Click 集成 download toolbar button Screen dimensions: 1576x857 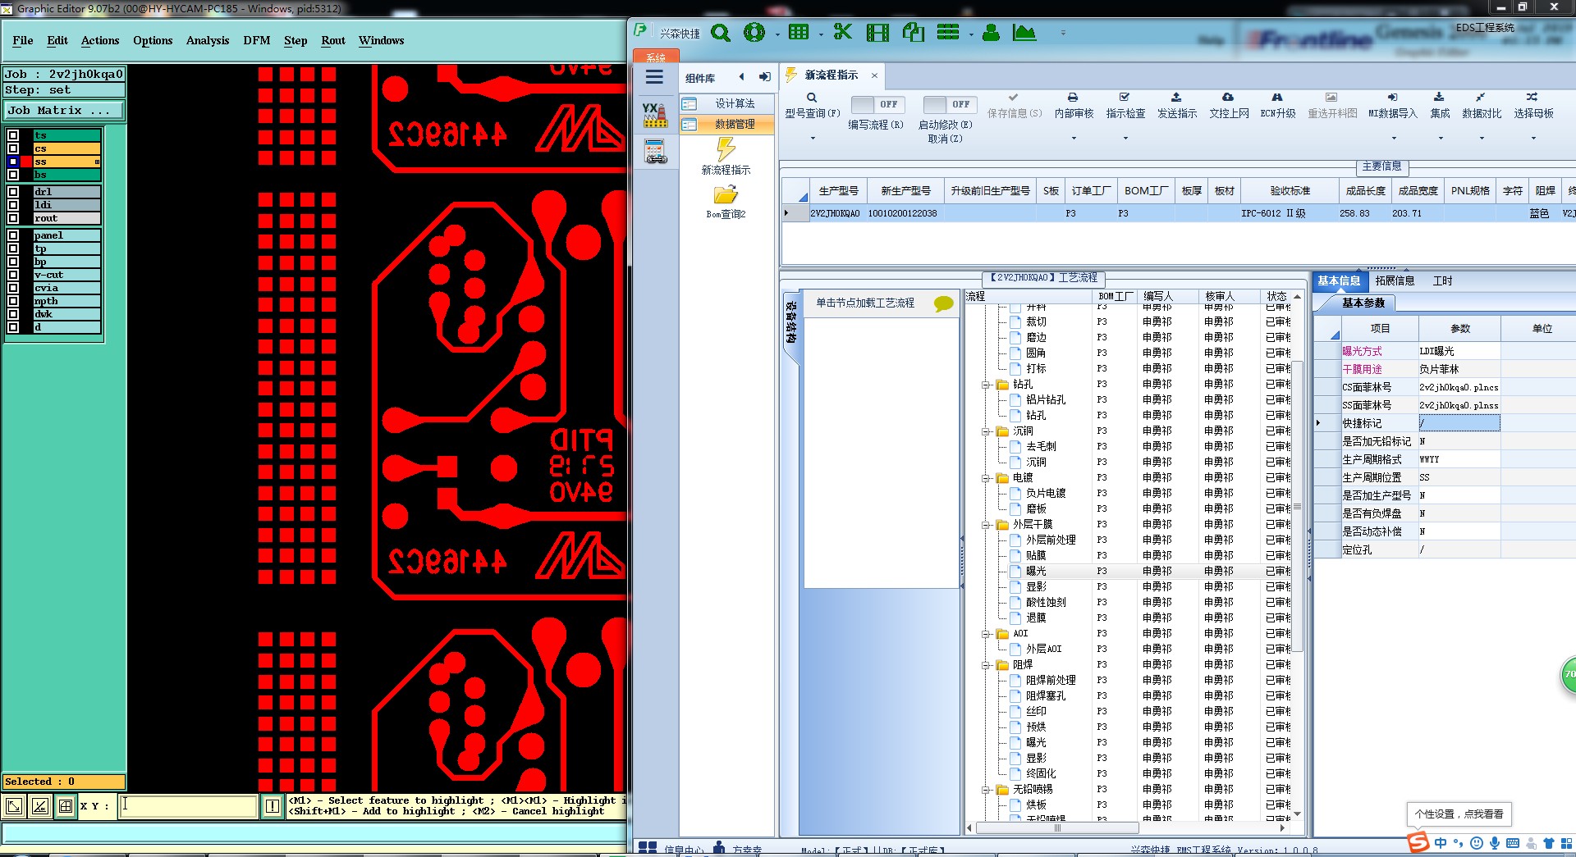pyautogui.click(x=1439, y=106)
